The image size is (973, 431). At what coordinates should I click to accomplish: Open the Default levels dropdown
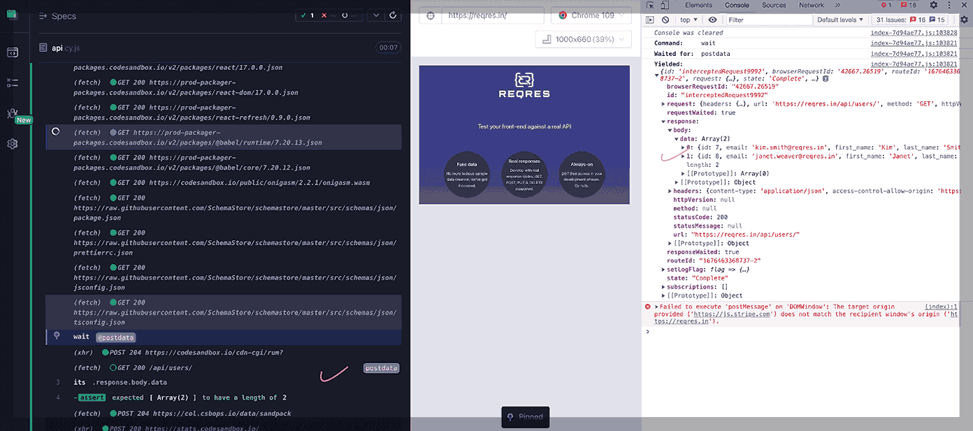pyautogui.click(x=840, y=20)
